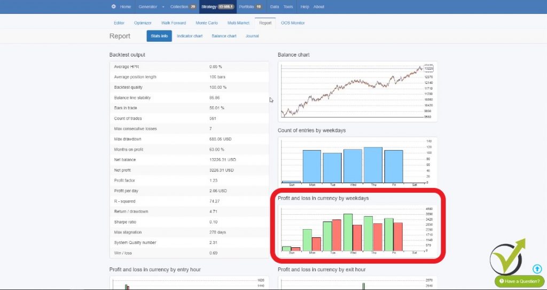The image size is (547, 290).
Task: Select the Max stagnation value 278 days
Action: [x=218, y=232]
